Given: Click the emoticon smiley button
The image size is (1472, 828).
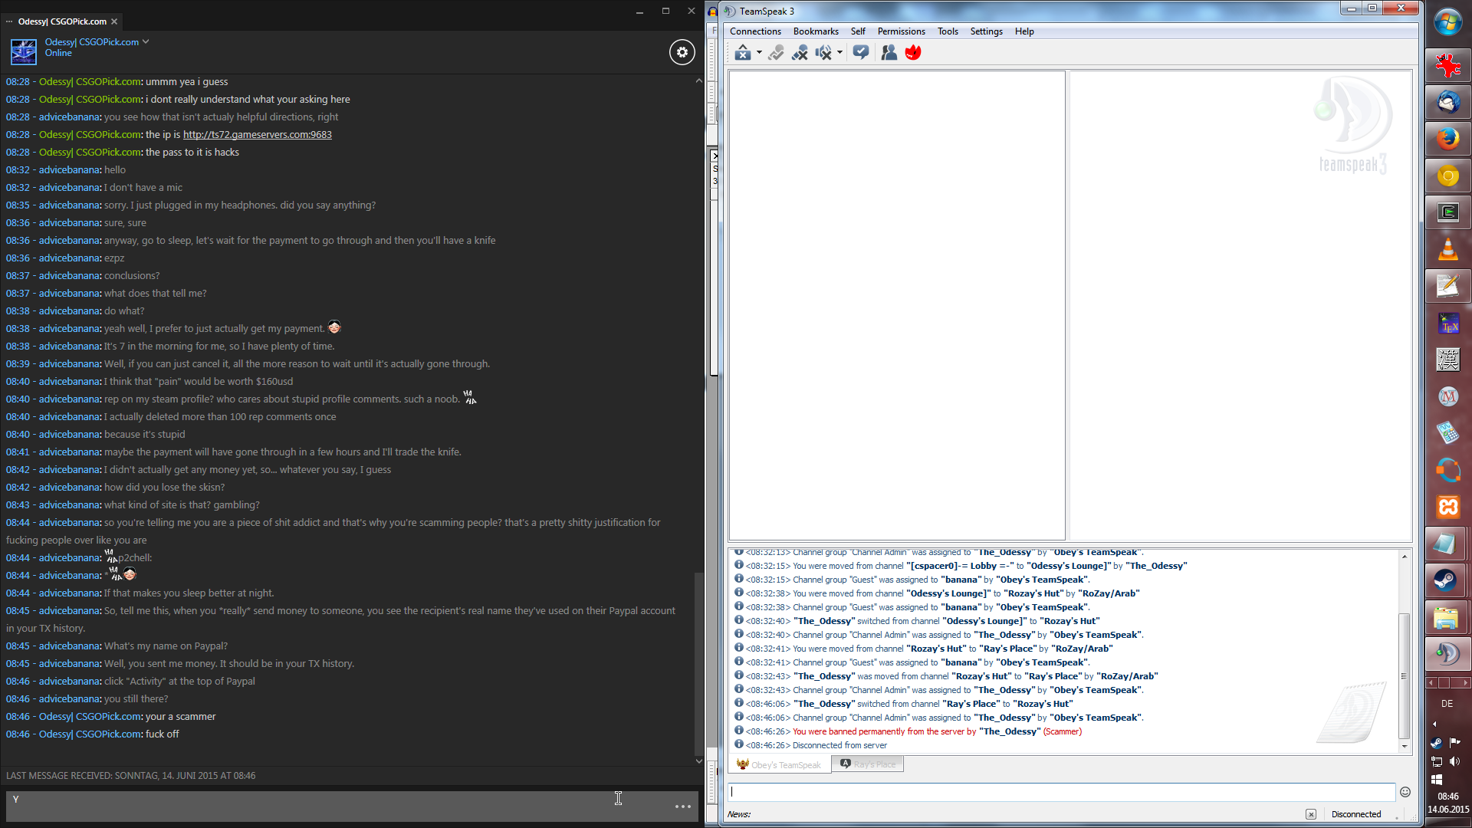Looking at the screenshot, I should coord(1405,792).
